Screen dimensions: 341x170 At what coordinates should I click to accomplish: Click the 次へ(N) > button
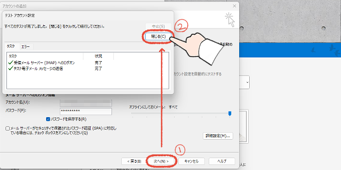coord(161,161)
